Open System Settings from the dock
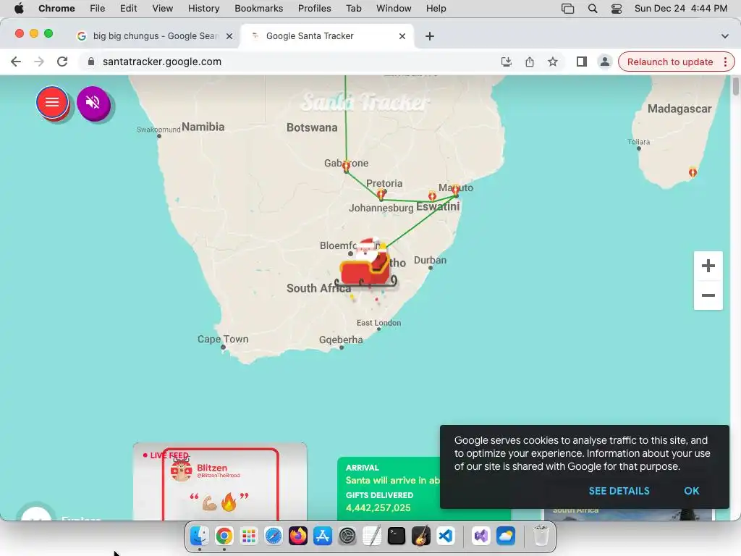Image resolution: width=741 pixels, height=556 pixels. click(x=347, y=536)
